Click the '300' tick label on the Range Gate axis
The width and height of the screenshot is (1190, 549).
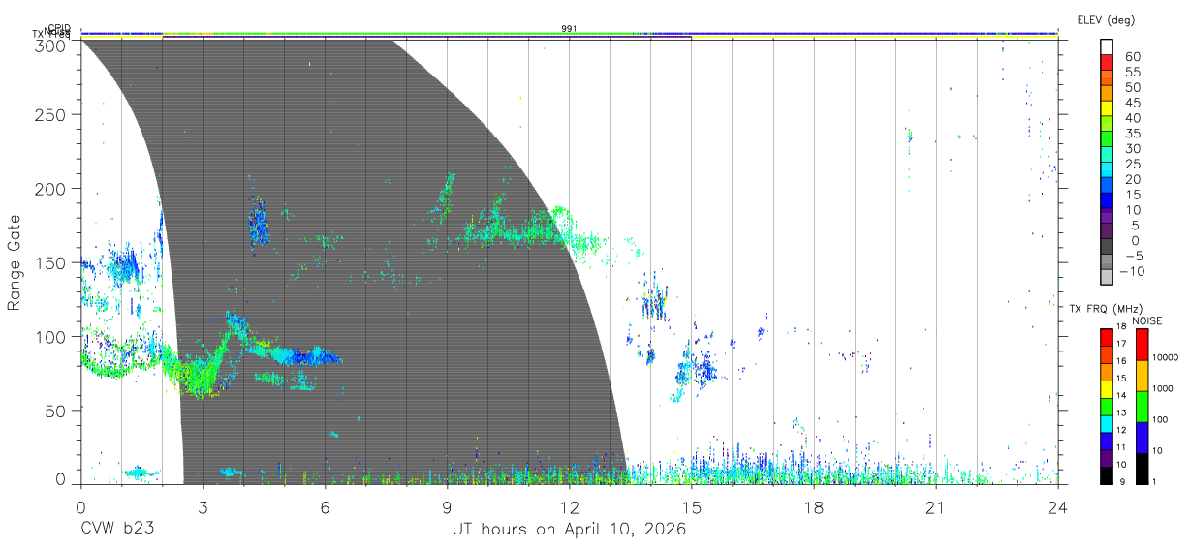(x=52, y=45)
